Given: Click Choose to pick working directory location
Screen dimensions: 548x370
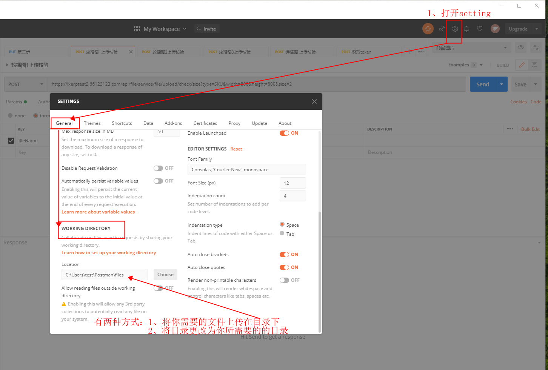Looking at the screenshot, I should (x=165, y=274).
